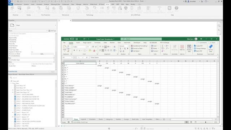231x130 pixels.
Task: Open the Excel Formulas ribbon tab
Action: coord(97,43)
